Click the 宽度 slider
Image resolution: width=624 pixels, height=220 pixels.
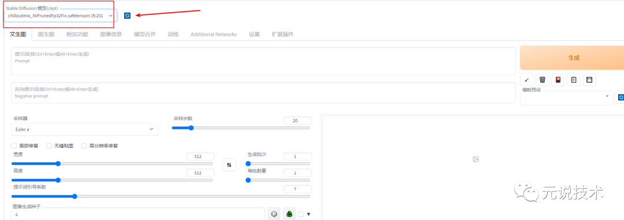[112, 163]
